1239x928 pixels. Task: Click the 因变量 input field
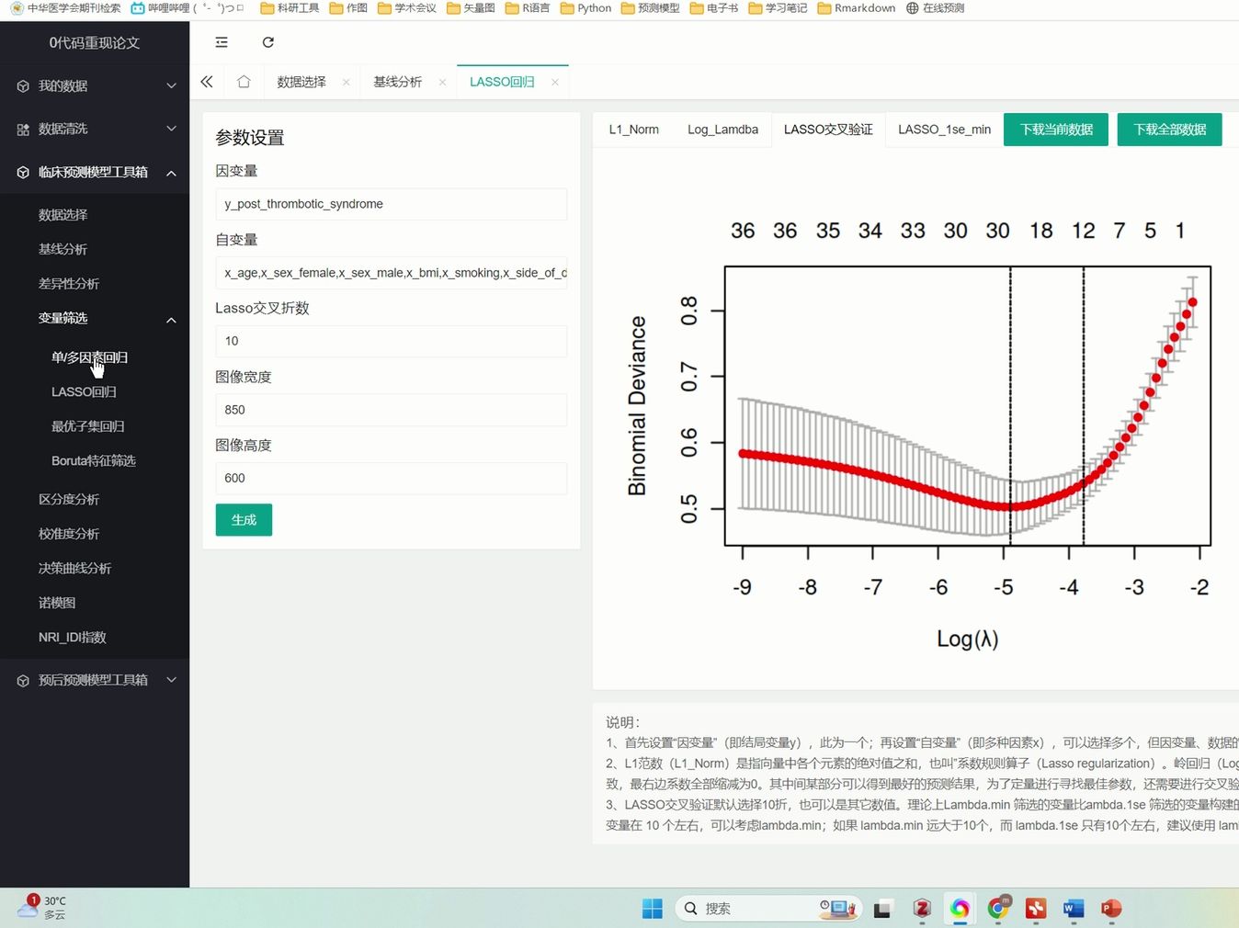pyautogui.click(x=392, y=204)
